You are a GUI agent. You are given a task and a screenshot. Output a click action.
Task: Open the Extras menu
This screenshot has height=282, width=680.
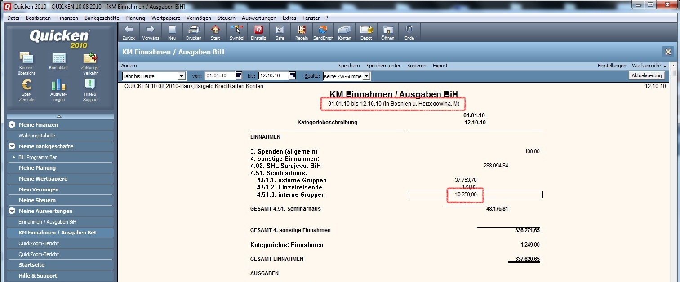(289, 18)
